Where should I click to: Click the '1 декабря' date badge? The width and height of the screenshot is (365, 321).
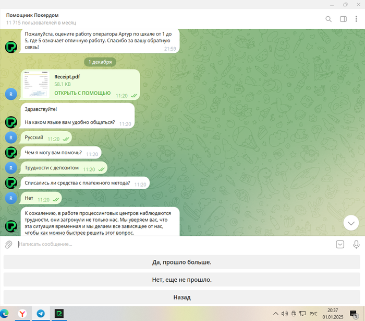click(100, 62)
